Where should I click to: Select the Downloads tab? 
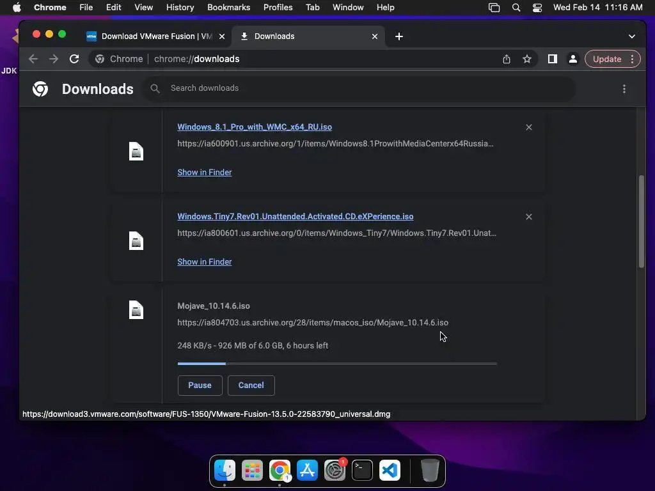click(x=309, y=36)
